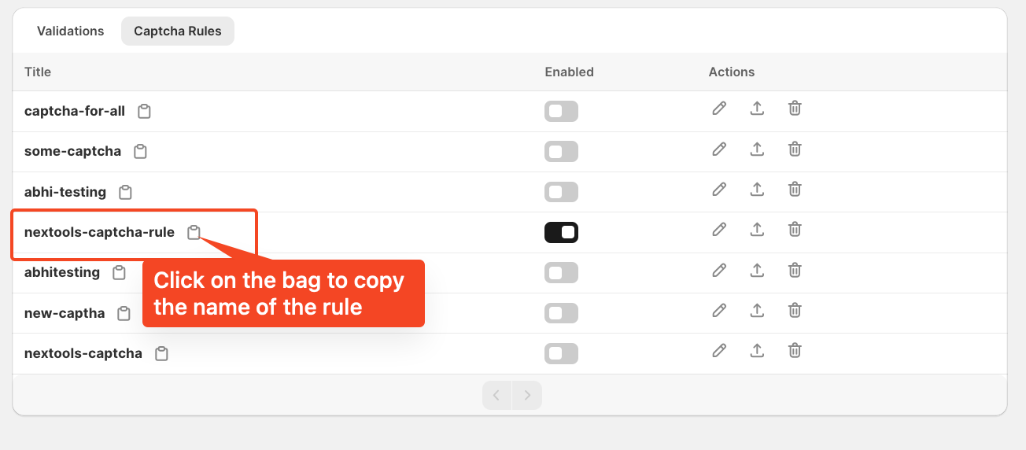Click the Title column header
This screenshot has width=1026, height=450.
tap(38, 72)
